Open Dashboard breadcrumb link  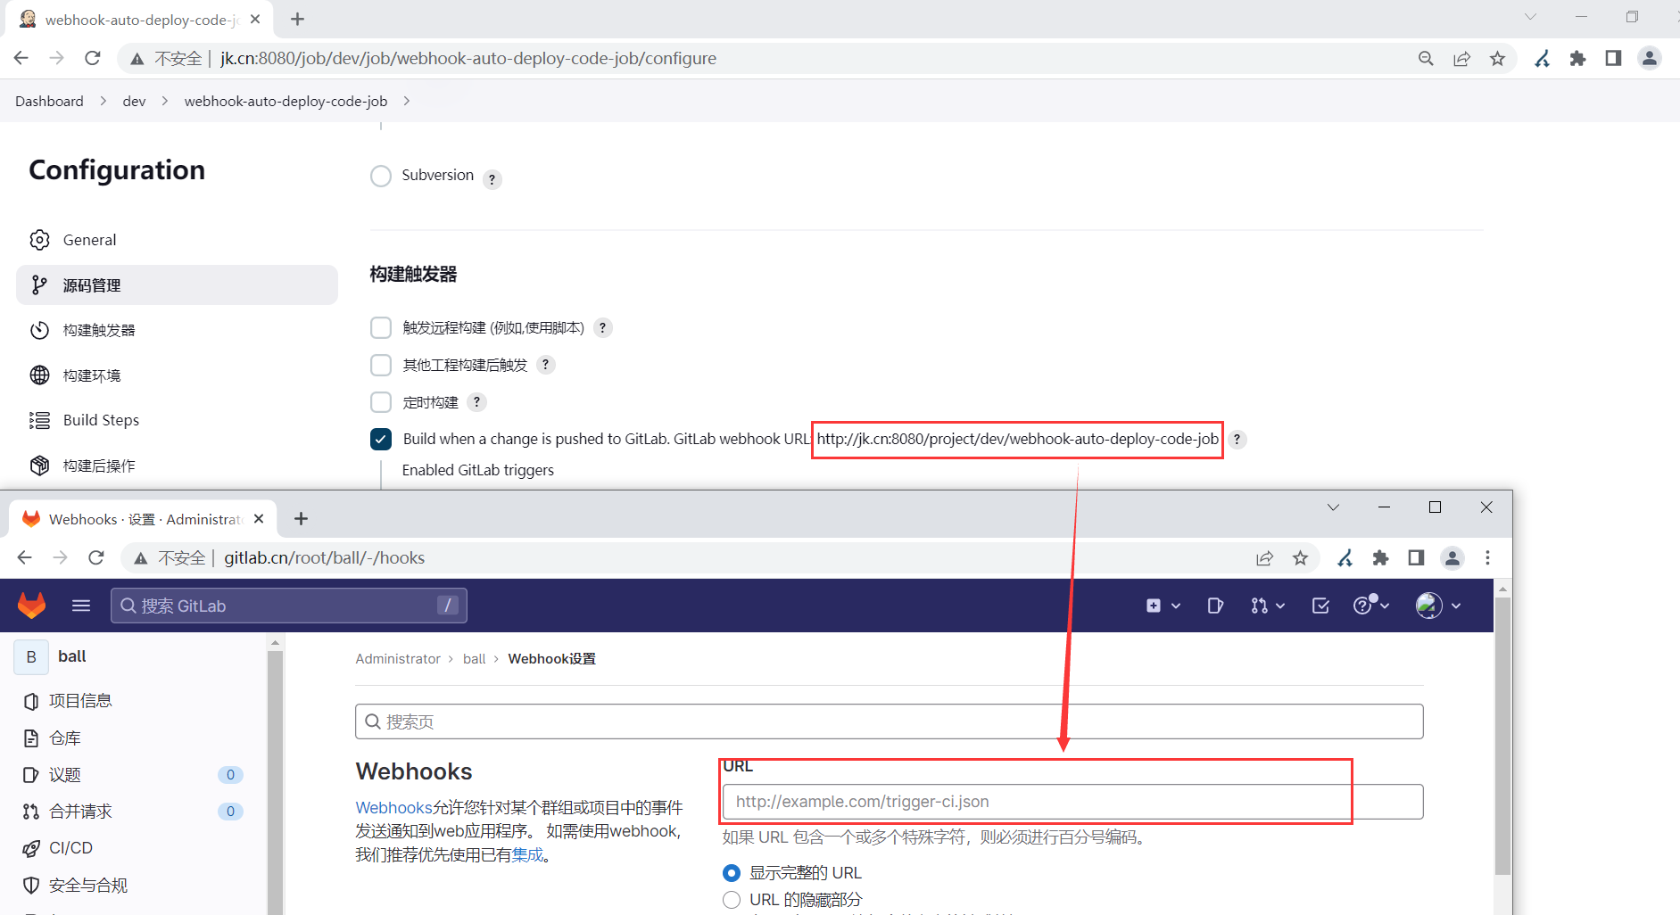click(49, 101)
